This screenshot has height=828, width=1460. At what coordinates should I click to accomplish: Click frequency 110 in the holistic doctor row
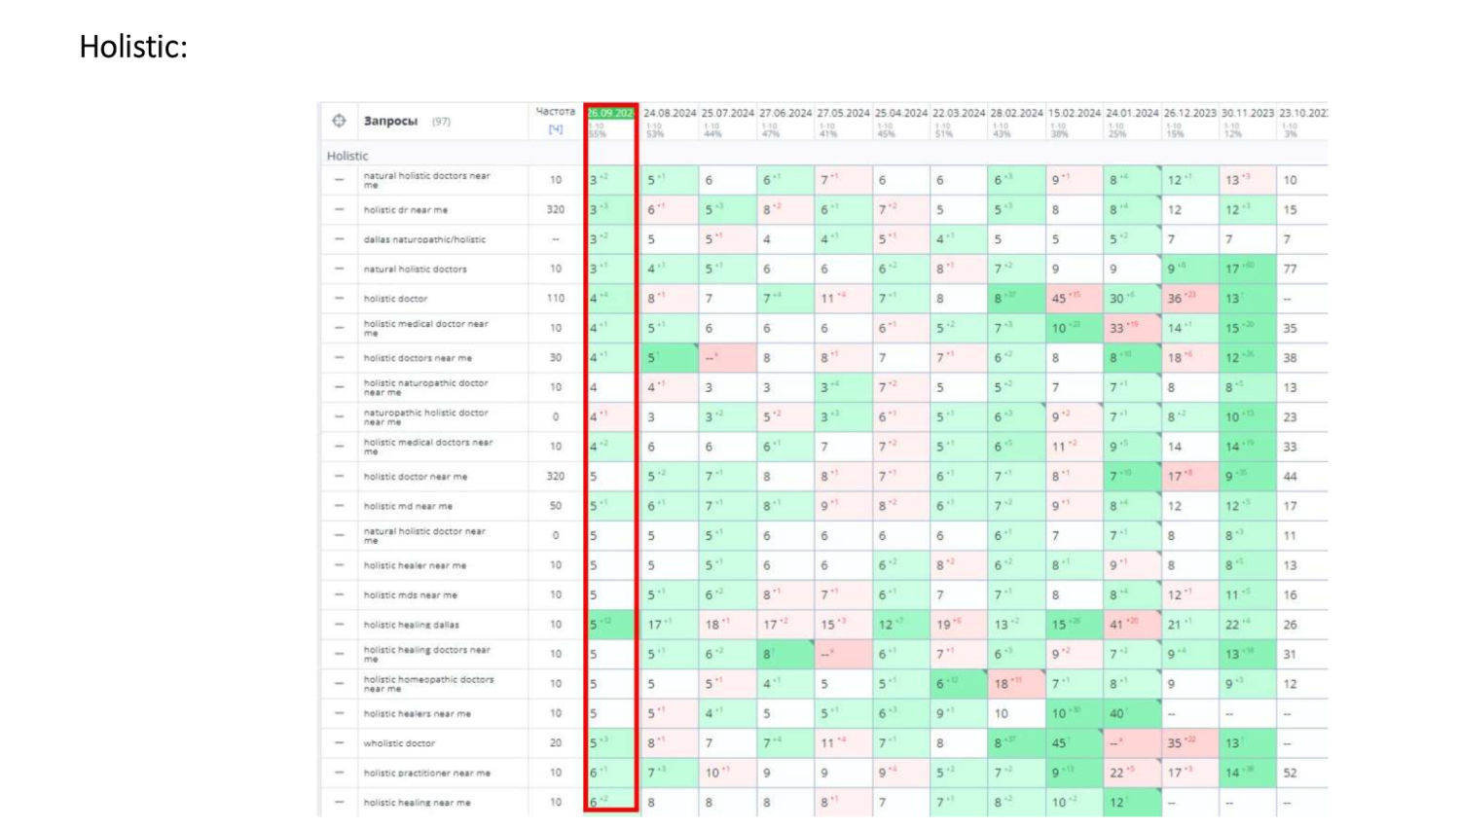coord(556,299)
